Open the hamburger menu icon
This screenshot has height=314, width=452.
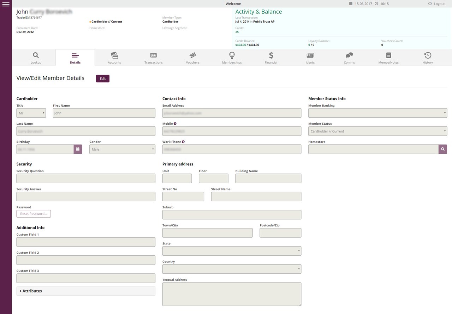[x=6, y=4]
